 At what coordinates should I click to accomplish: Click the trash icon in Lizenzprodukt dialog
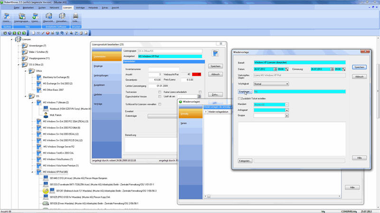(x=215, y=53)
